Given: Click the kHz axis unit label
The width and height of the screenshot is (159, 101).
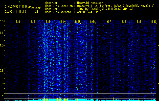Looking at the screenshot, I should tap(2, 20).
